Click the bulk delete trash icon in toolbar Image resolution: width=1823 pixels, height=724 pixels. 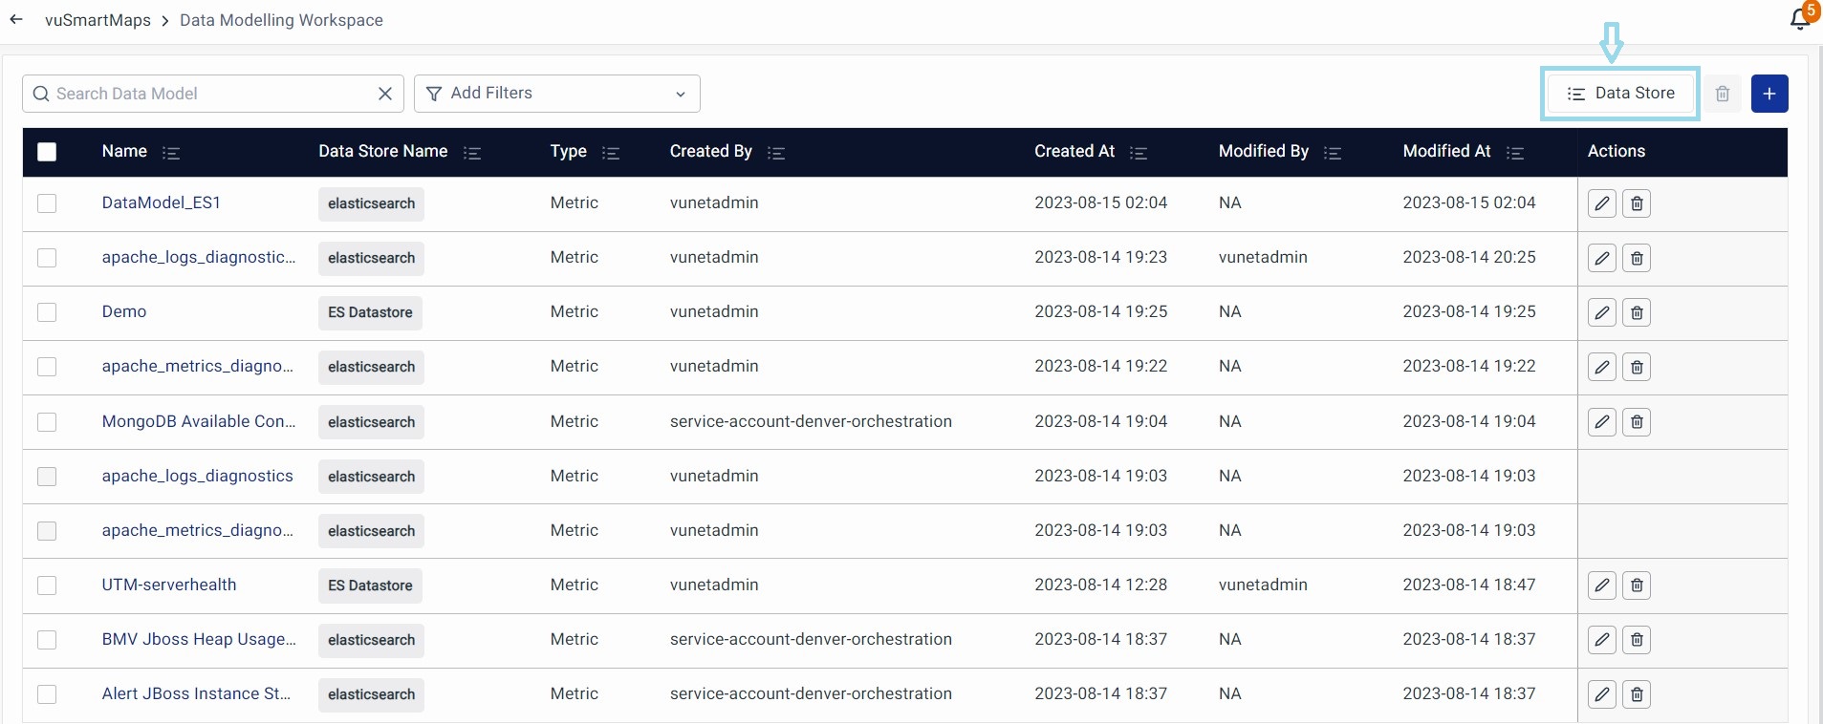click(x=1722, y=94)
